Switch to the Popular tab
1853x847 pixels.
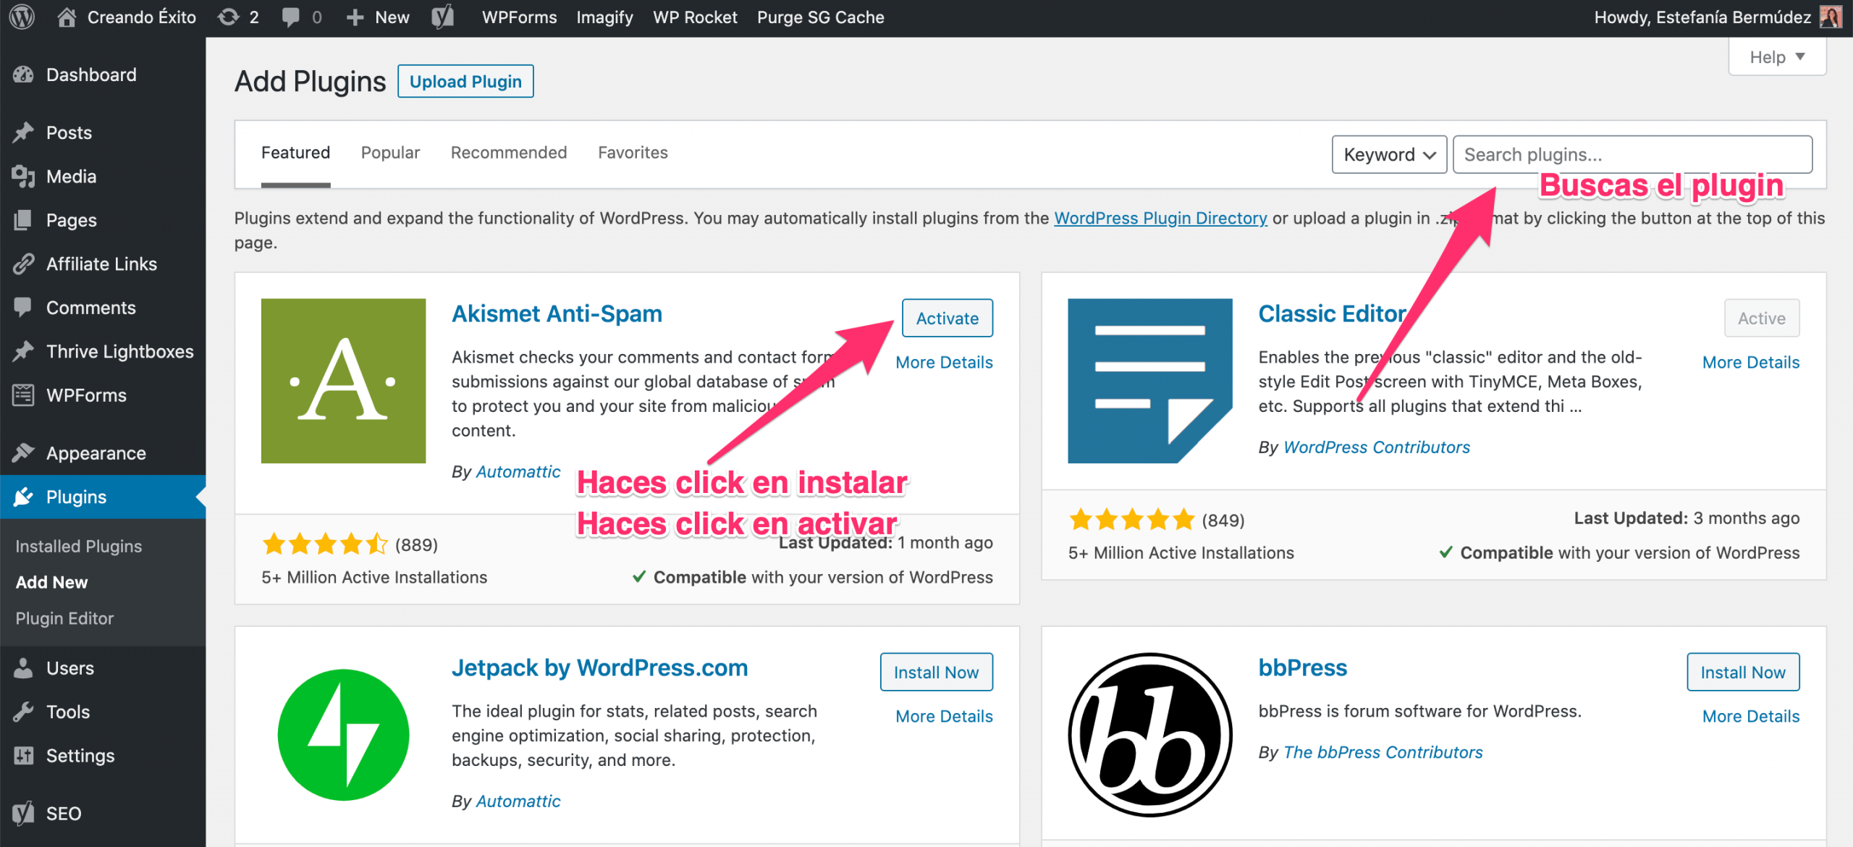pyautogui.click(x=390, y=153)
